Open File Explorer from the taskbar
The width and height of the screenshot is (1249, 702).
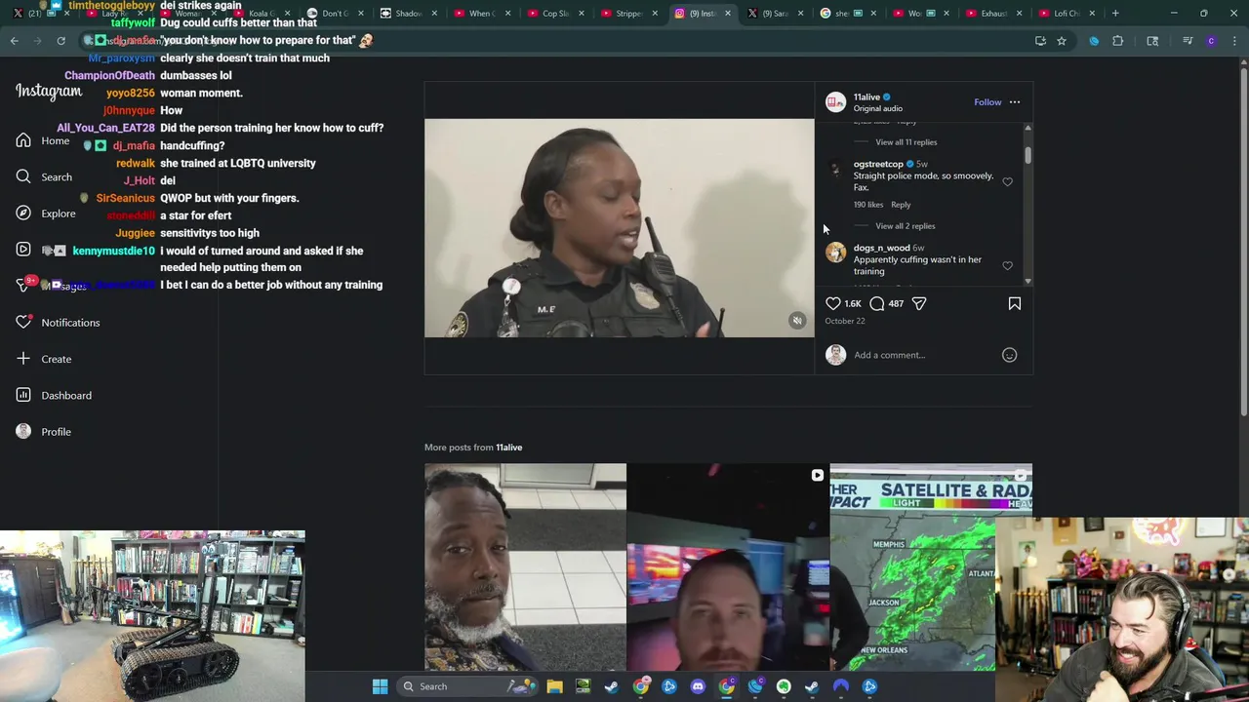pos(554,686)
